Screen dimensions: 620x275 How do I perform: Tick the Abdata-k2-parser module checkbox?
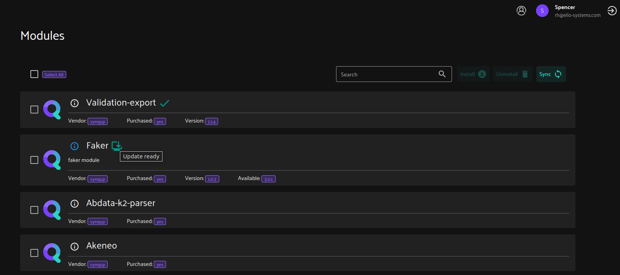(34, 210)
